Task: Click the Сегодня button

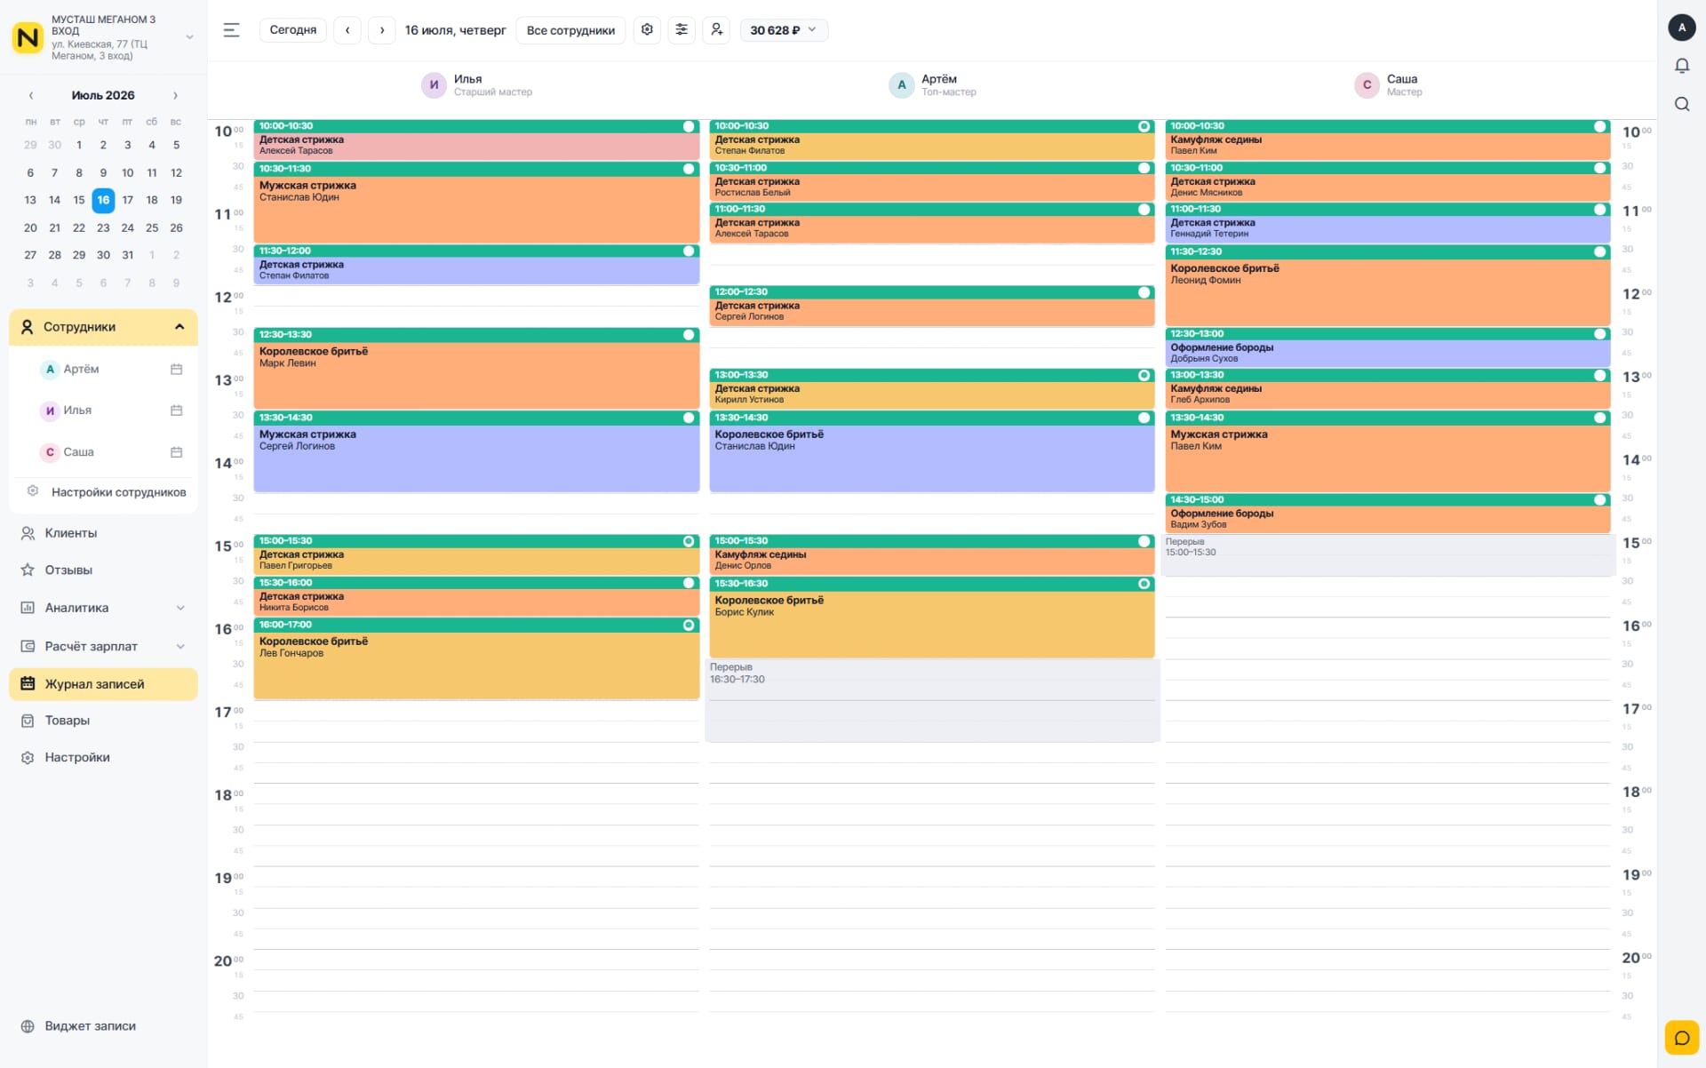Action: pos(293,30)
